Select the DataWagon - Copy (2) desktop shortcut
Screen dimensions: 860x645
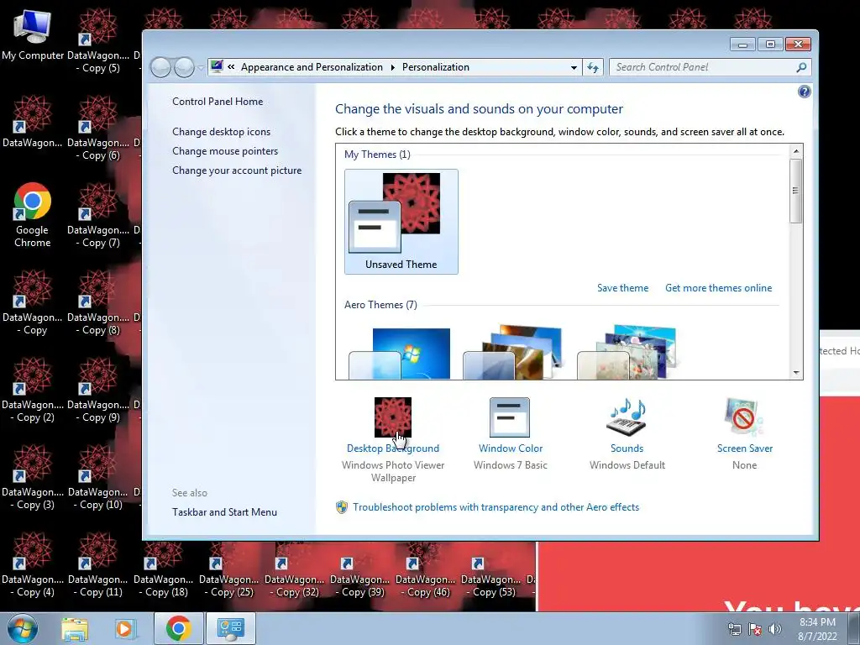33,390
